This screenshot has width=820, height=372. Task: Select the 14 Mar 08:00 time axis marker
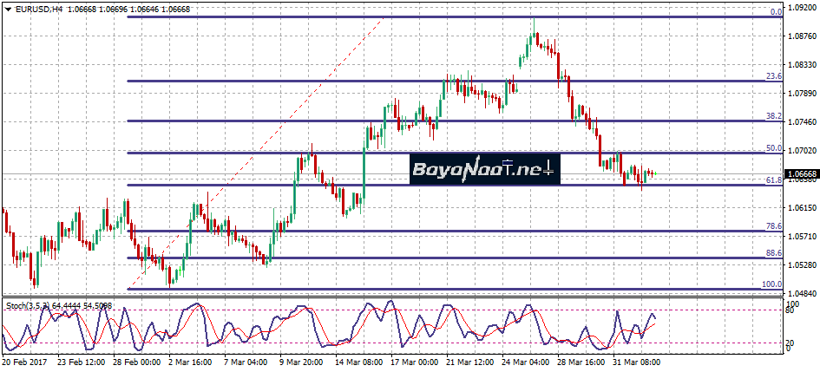(x=360, y=362)
